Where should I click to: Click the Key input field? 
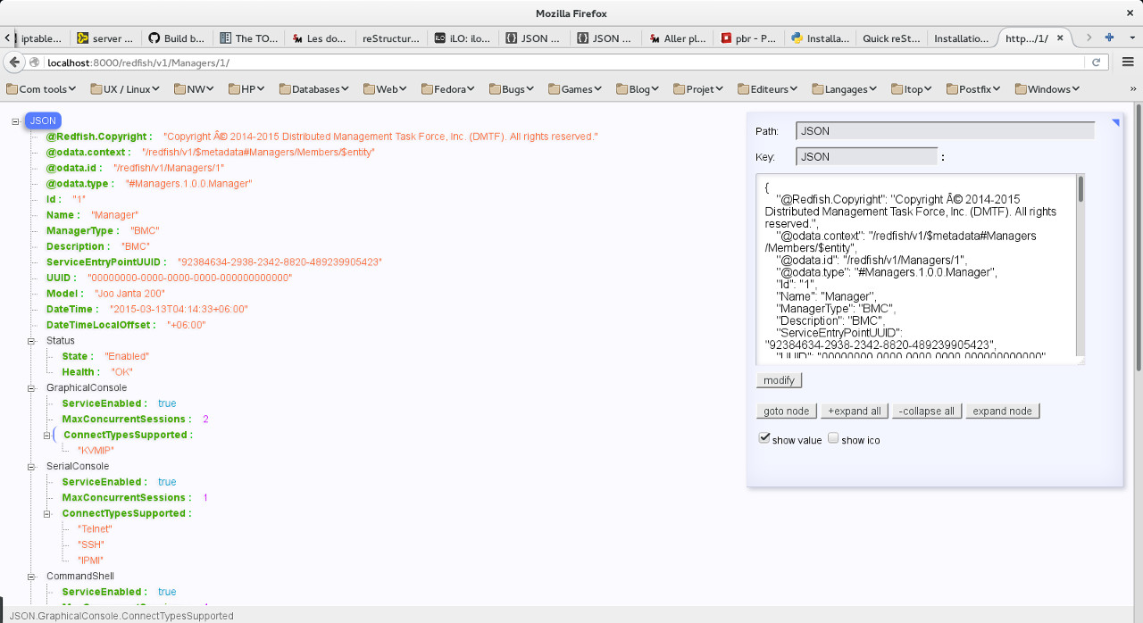866,157
